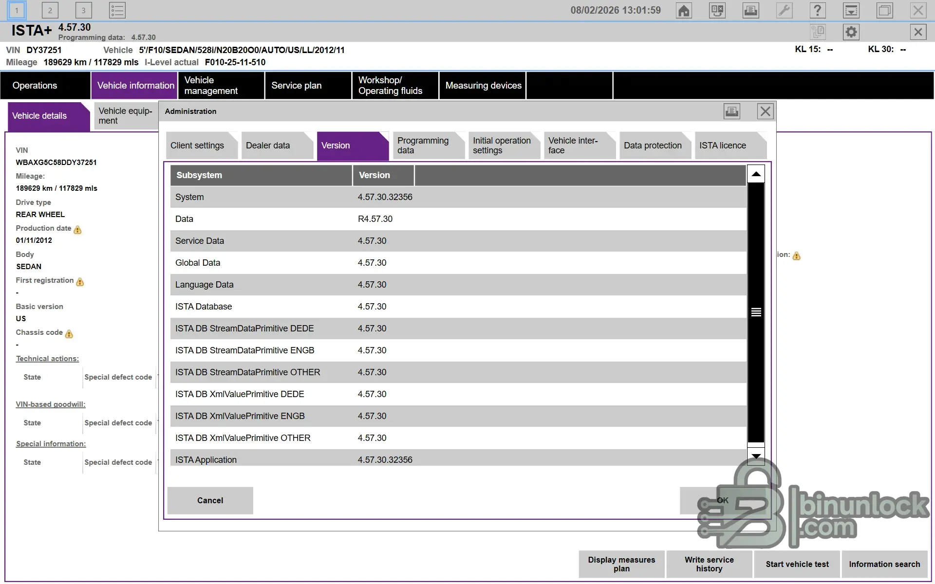Click the print icon in the Administration dialog
This screenshot has height=584, width=935.
click(732, 111)
